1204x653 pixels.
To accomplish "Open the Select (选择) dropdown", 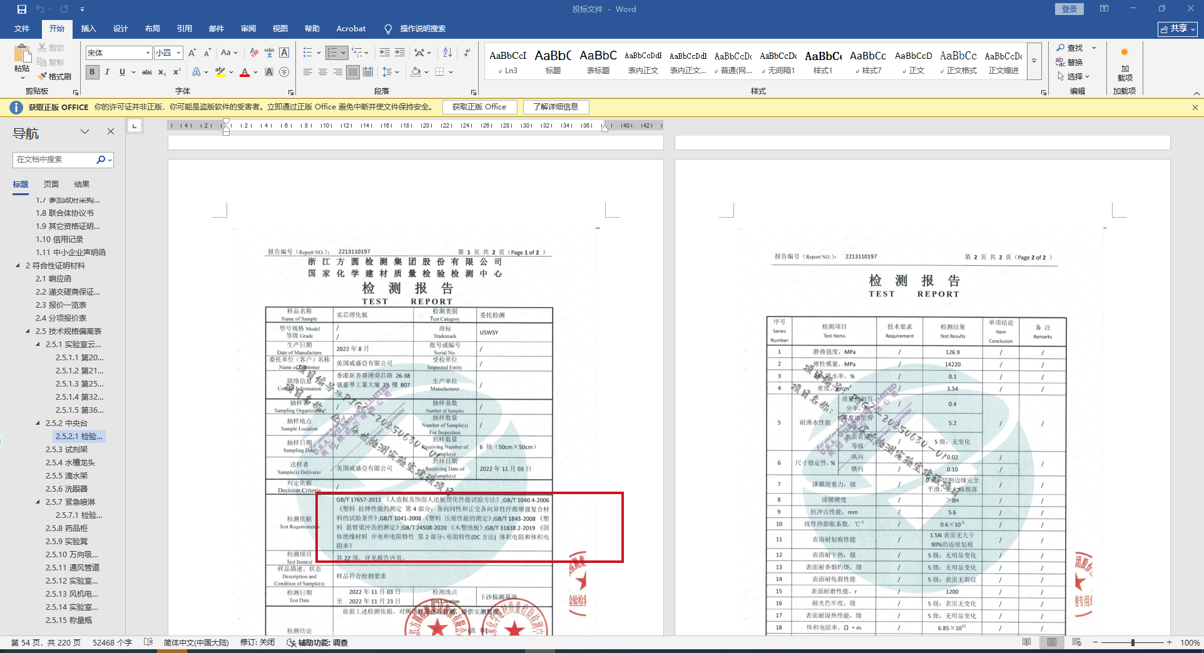I will [x=1073, y=76].
